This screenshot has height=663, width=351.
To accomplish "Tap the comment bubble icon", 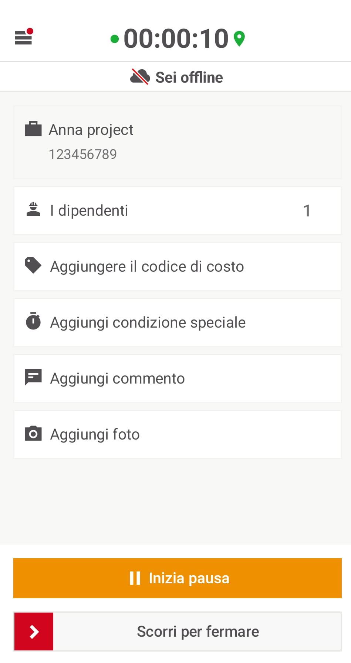I will [x=33, y=378].
